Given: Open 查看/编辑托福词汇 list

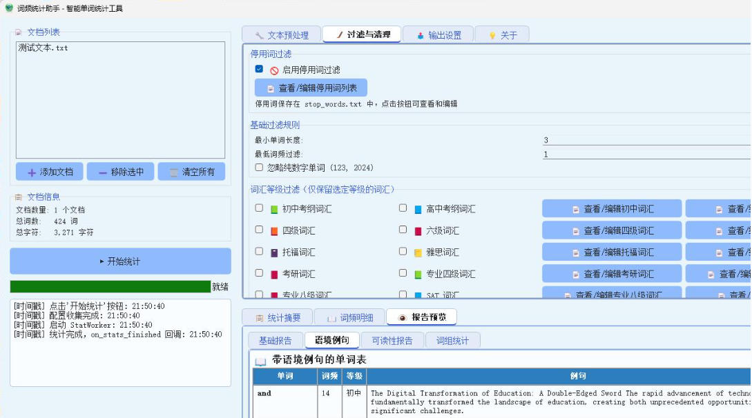Looking at the screenshot, I should [x=612, y=252].
